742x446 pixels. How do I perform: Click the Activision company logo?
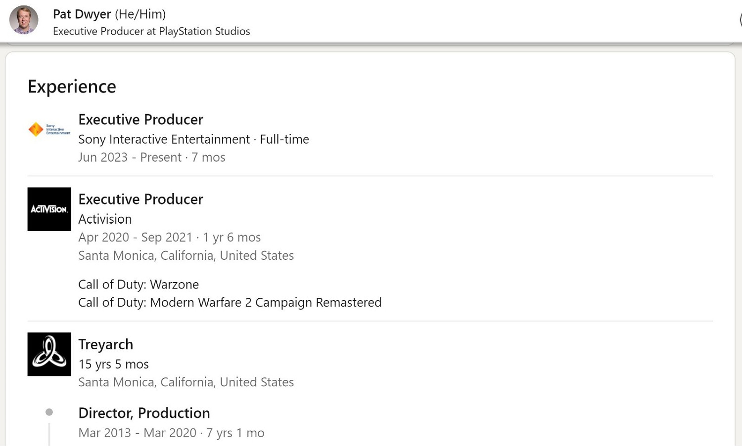tap(49, 209)
